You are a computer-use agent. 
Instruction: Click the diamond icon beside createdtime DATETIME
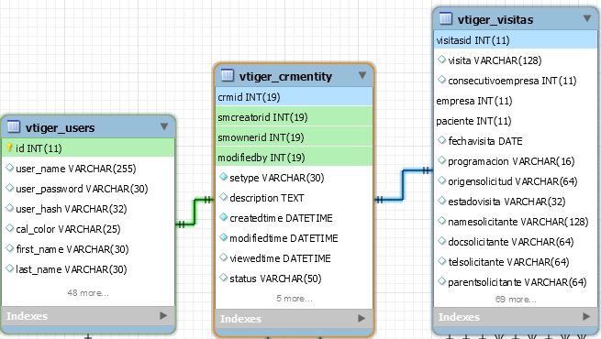(224, 217)
